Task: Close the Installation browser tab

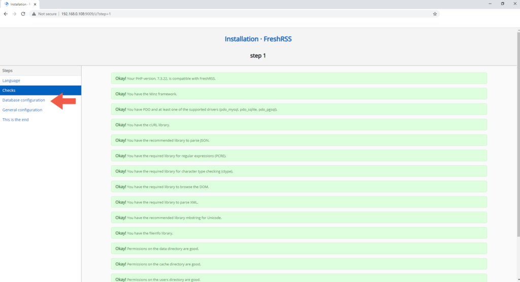Action: click(35, 4)
